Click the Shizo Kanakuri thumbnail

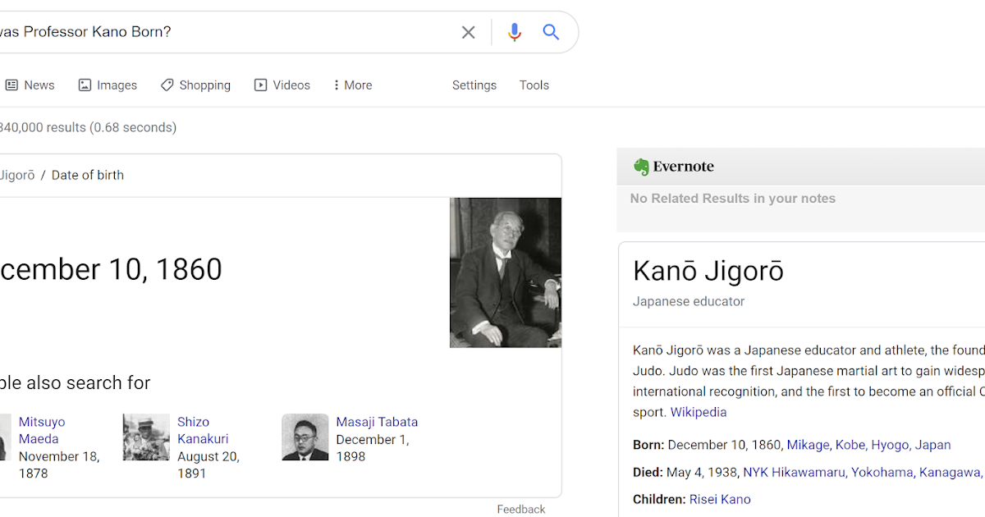(145, 437)
